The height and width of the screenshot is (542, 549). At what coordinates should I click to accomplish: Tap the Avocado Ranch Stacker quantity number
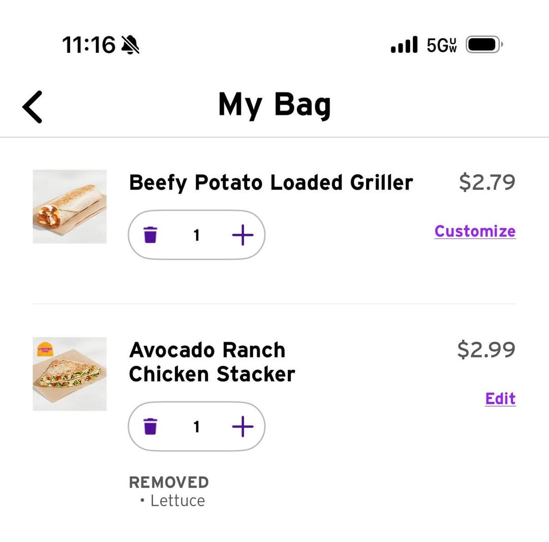(x=196, y=427)
